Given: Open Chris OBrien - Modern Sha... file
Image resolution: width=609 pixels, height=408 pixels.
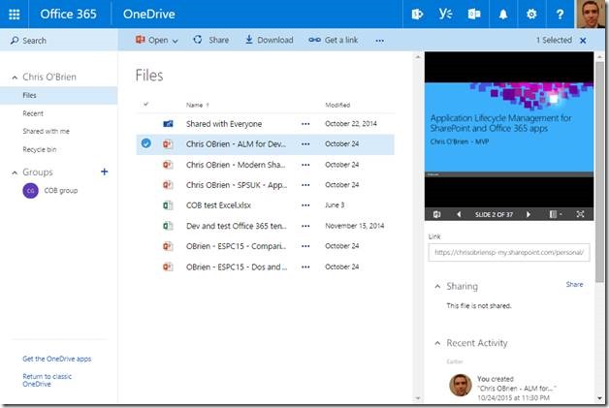Looking at the screenshot, I should [x=236, y=165].
